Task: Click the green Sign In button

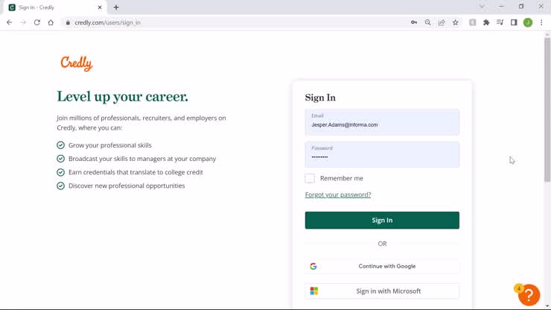Action: click(382, 221)
